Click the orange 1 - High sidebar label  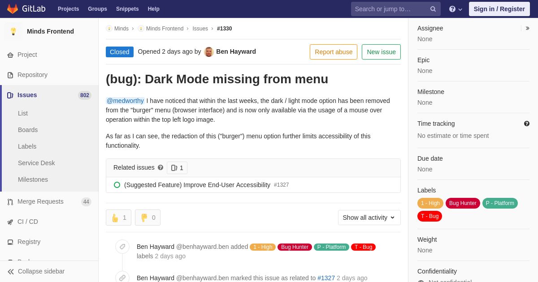(430, 203)
